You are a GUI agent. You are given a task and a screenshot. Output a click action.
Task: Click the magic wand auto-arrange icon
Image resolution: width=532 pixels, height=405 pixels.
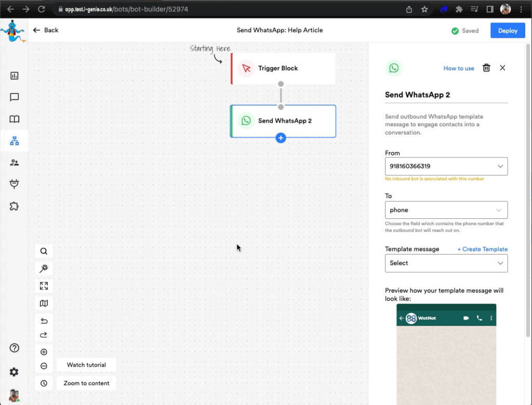[x=44, y=268]
